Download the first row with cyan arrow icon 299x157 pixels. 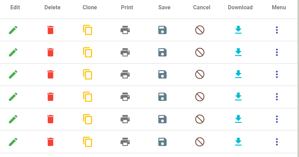click(x=239, y=30)
